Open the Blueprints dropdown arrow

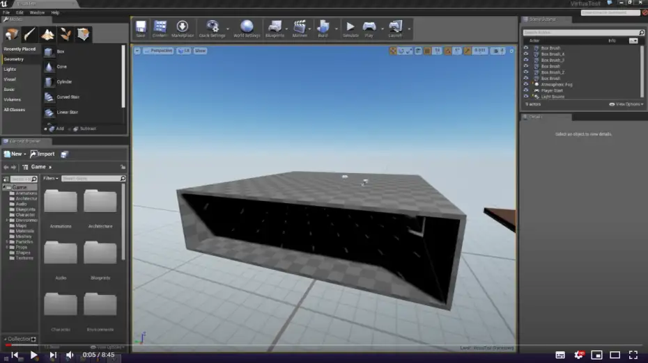tap(286, 29)
